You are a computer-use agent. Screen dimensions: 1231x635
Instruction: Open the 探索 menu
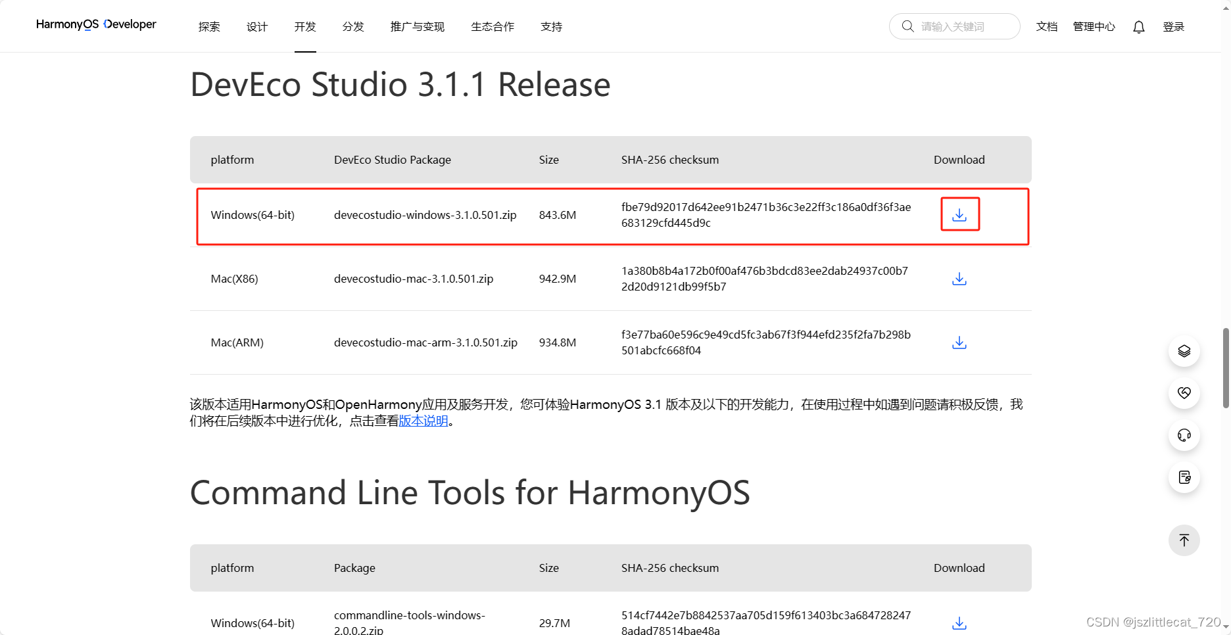[209, 27]
